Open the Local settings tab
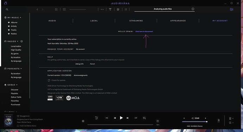243x132 pixels. (94, 21)
